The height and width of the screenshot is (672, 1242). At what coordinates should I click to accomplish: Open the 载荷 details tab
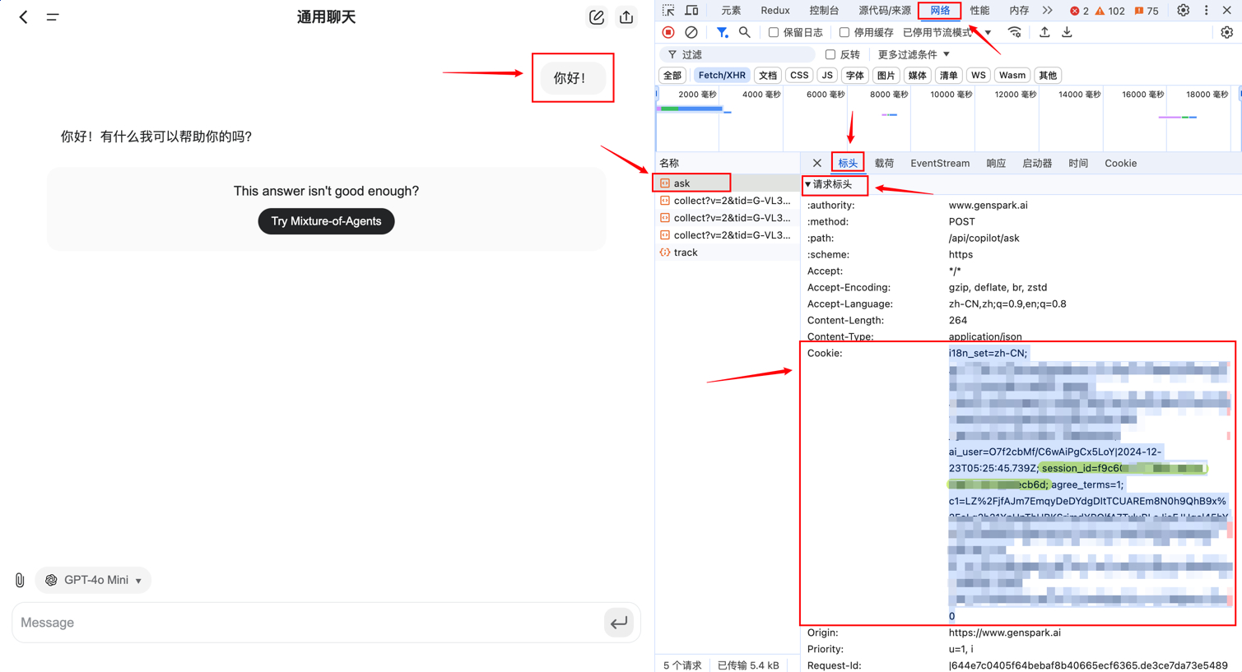point(884,163)
